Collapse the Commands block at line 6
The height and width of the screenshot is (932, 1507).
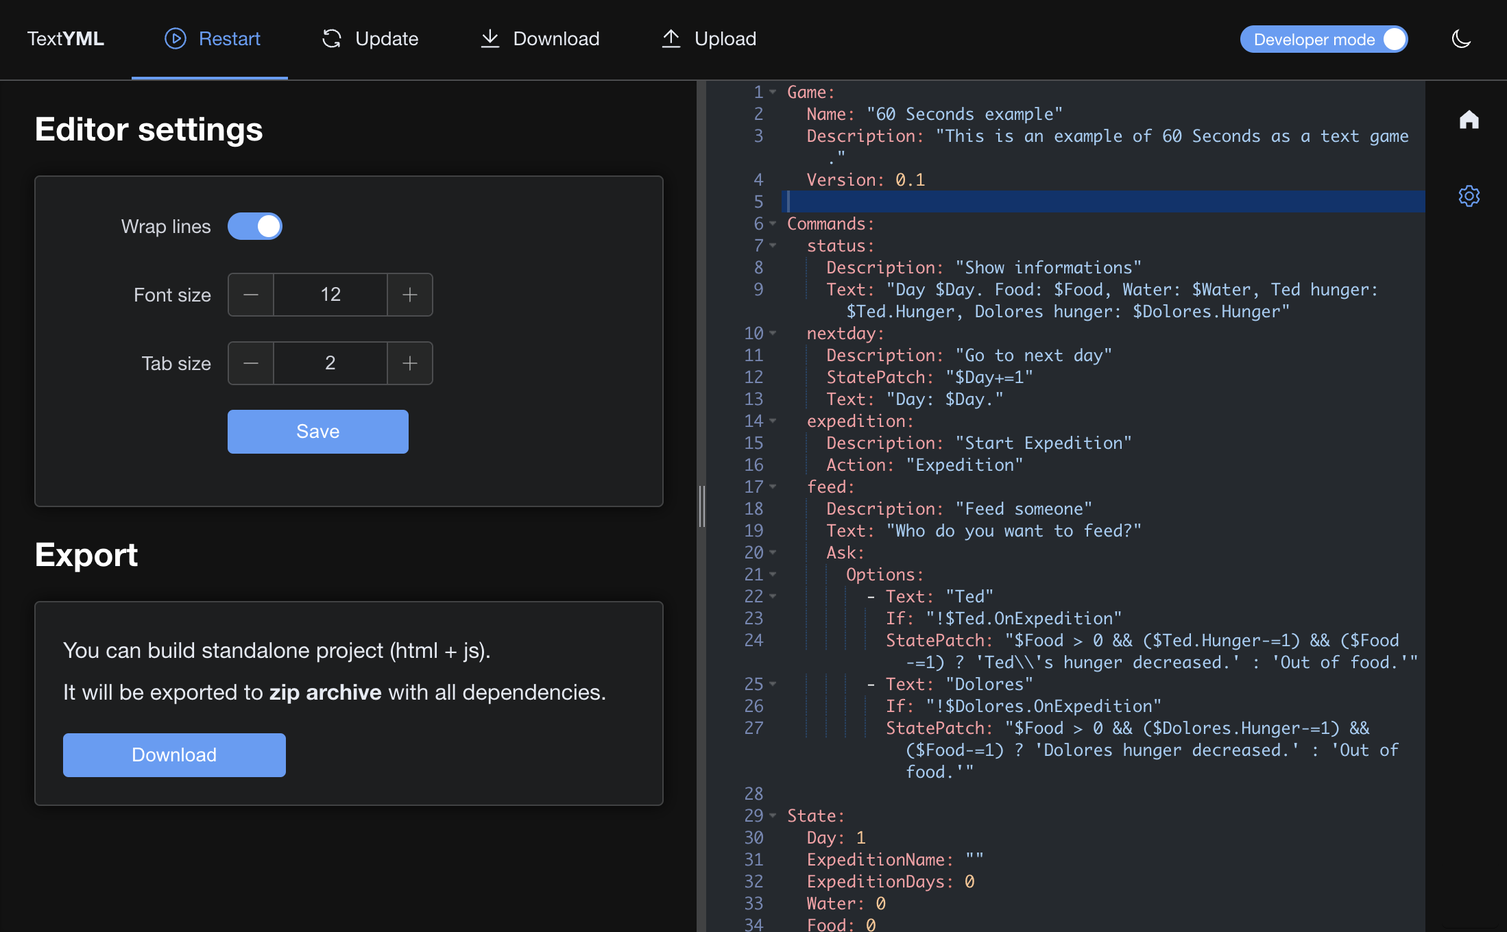(x=773, y=223)
